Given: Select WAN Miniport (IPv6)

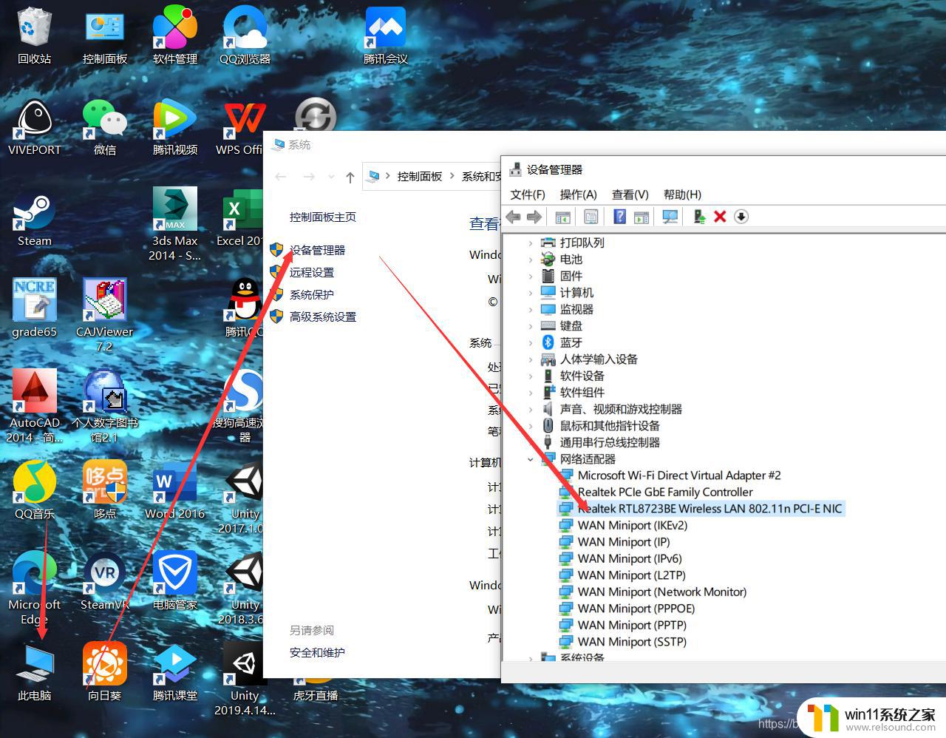Looking at the screenshot, I should (x=630, y=559).
